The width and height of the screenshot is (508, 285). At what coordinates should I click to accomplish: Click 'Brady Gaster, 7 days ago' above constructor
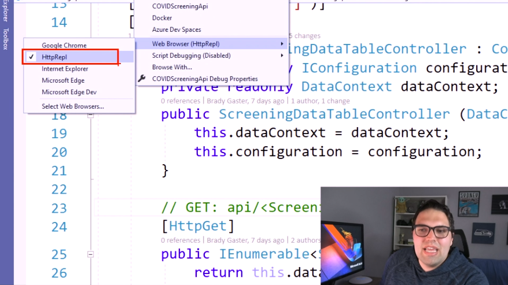[245, 101]
